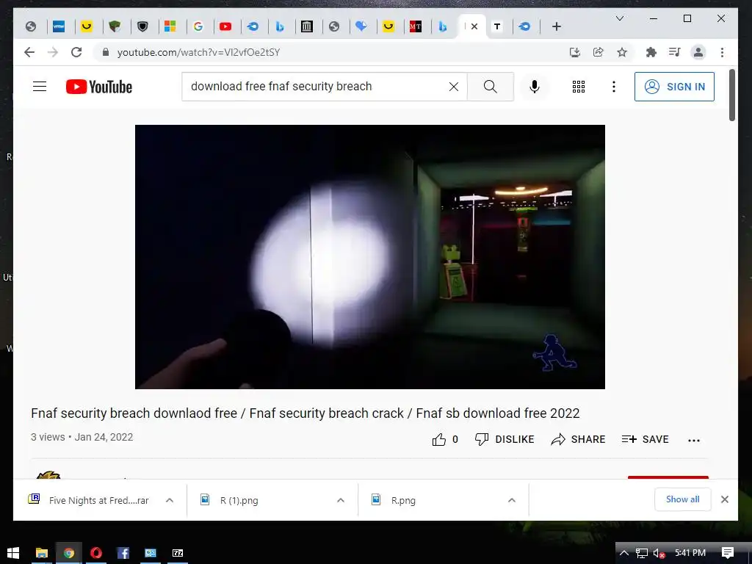This screenshot has width=752, height=564.
Task: Click the video player frame
Action: click(370, 256)
